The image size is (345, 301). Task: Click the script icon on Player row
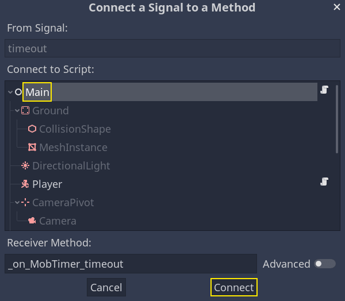tap(324, 182)
